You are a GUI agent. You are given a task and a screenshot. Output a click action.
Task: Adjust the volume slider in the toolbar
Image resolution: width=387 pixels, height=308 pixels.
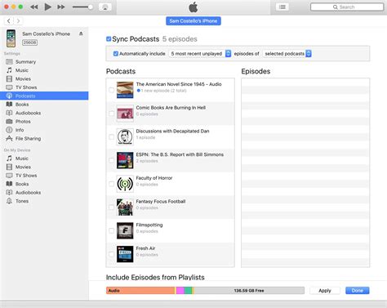[x=82, y=7]
